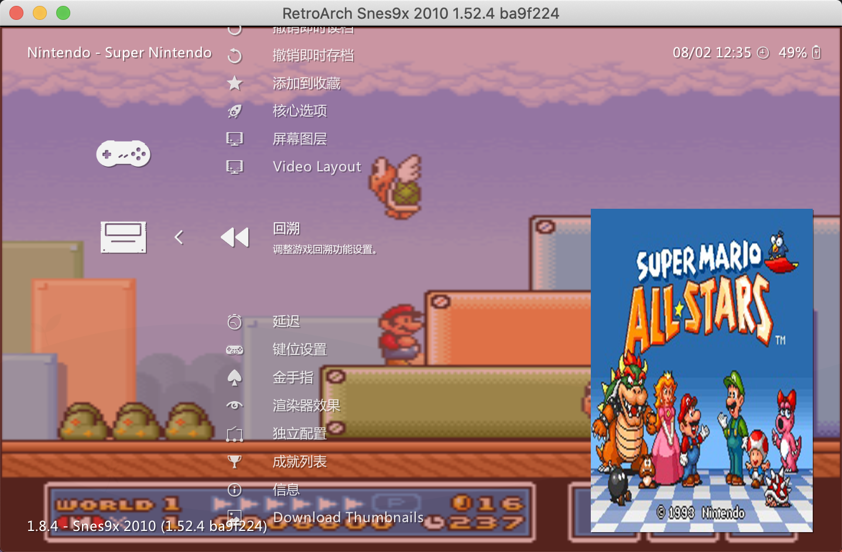Click the info circle icon next to 信息

coord(234,489)
